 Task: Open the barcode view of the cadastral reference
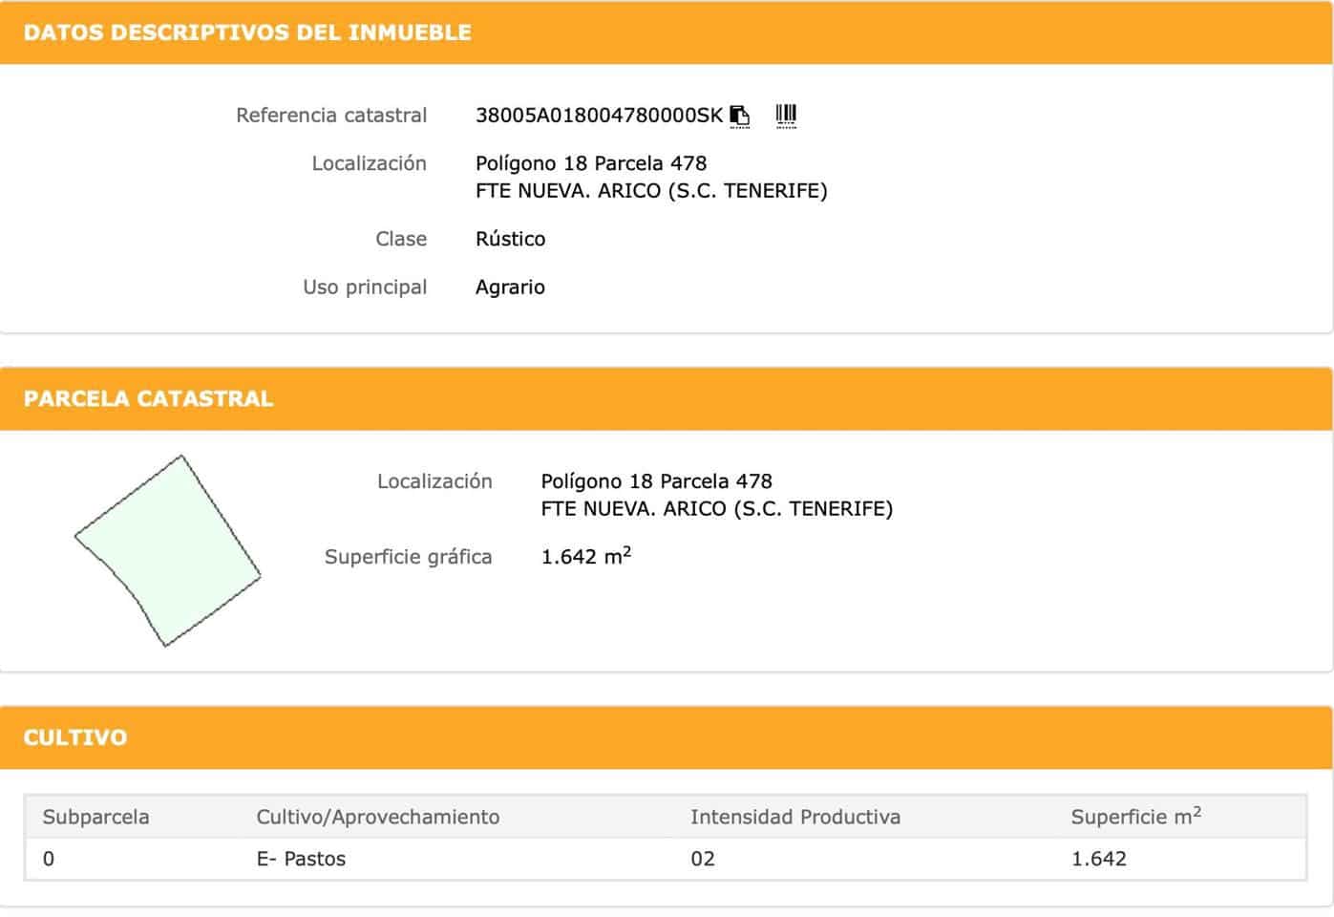[785, 115]
